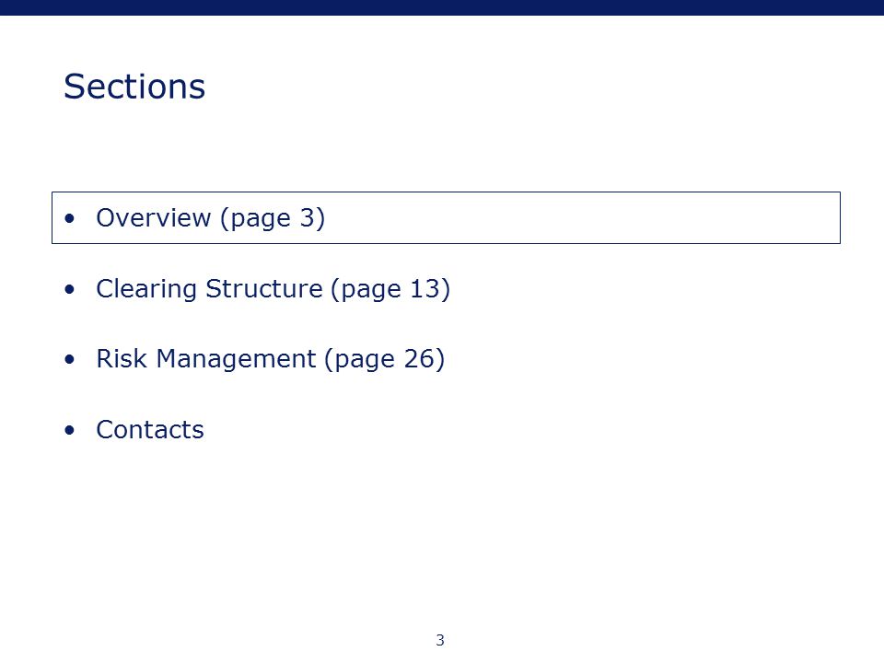This screenshot has height=663, width=884.
Task: Open the Contacts section entry
Action: tap(150, 430)
